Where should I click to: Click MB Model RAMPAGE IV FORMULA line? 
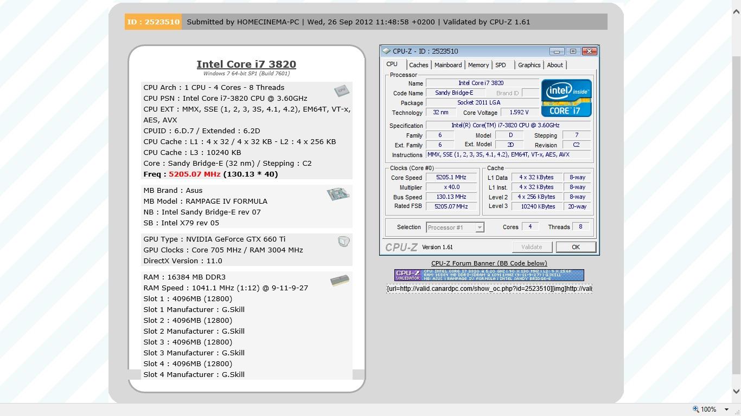[206, 201]
